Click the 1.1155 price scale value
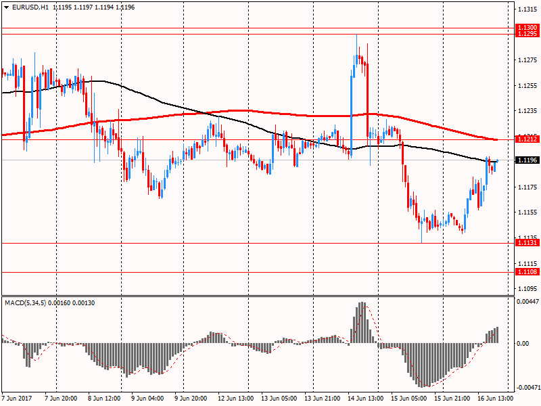Image resolution: width=541 pixels, height=406 pixels. 528,212
